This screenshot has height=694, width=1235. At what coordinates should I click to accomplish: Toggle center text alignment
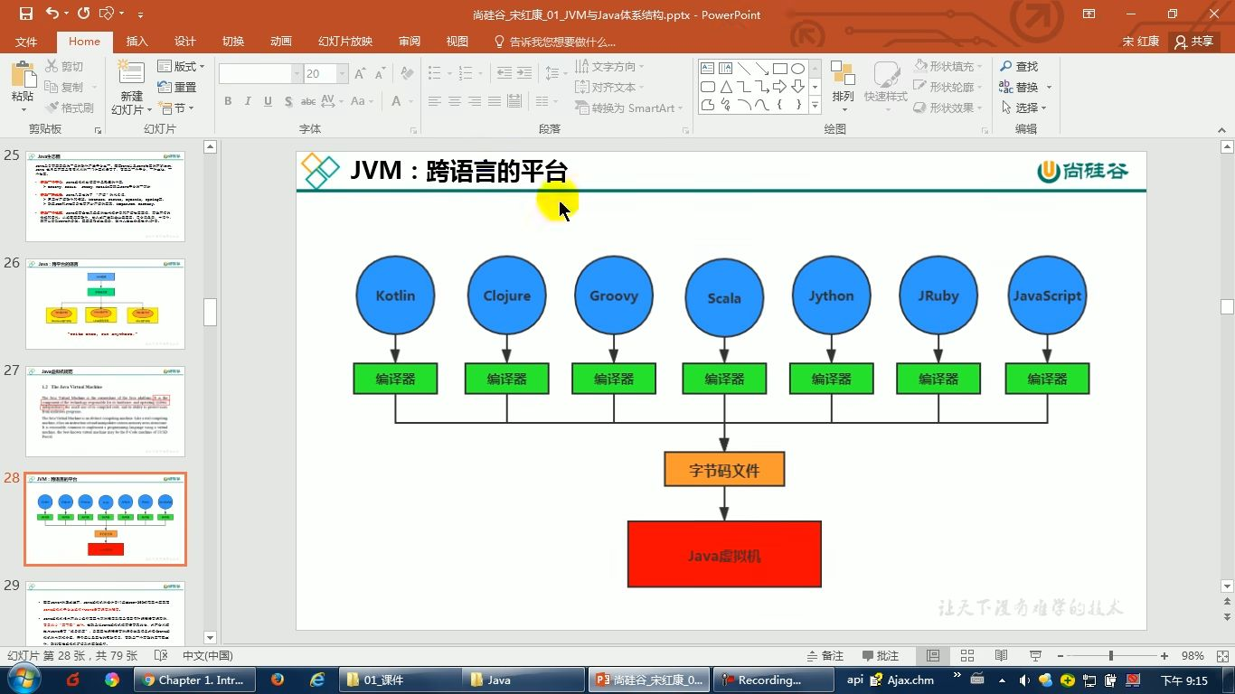[x=455, y=101]
